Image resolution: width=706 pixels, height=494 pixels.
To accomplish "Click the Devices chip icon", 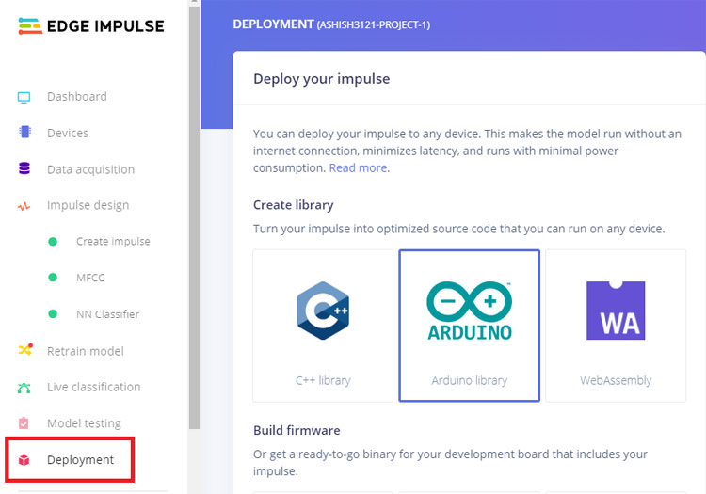I will click(x=24, y=133).
